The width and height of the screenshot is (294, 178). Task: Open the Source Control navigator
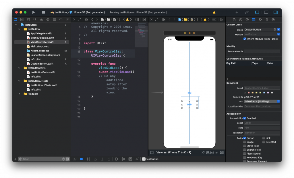22,19
